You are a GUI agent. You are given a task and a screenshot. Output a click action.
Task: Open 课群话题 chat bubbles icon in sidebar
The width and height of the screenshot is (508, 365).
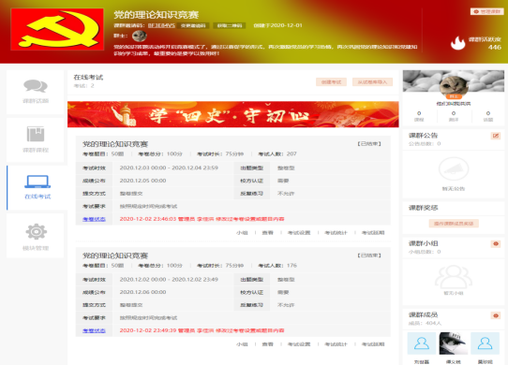[36, 86]
